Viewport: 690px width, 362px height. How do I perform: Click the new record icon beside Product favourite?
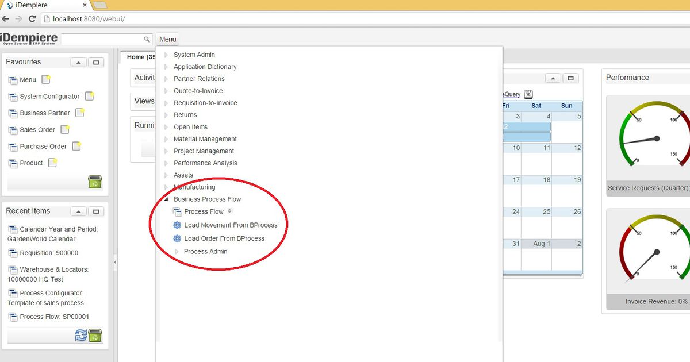pyautogui.click(x=52, y=163)
